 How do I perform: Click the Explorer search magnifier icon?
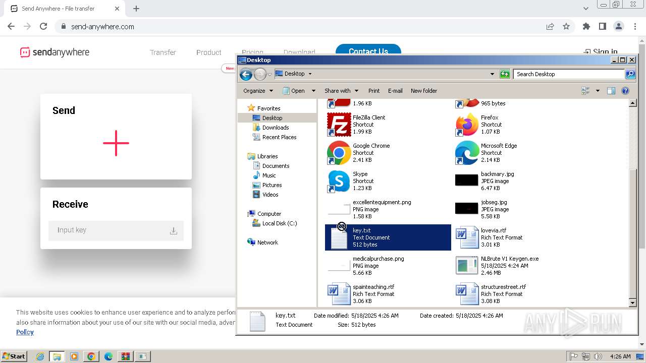click(x=630, y=74)
